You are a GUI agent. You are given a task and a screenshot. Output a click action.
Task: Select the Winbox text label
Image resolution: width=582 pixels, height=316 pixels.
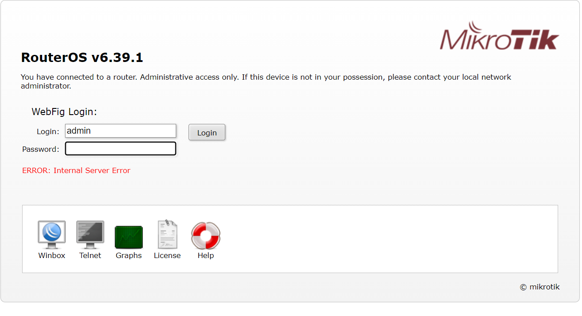(x=52, y=255)
